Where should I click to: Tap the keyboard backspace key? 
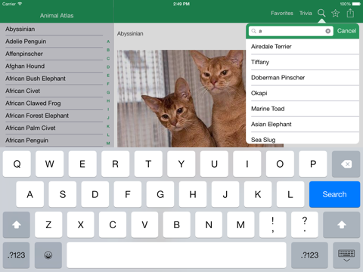pyautogui.click(x=346, y=164)
